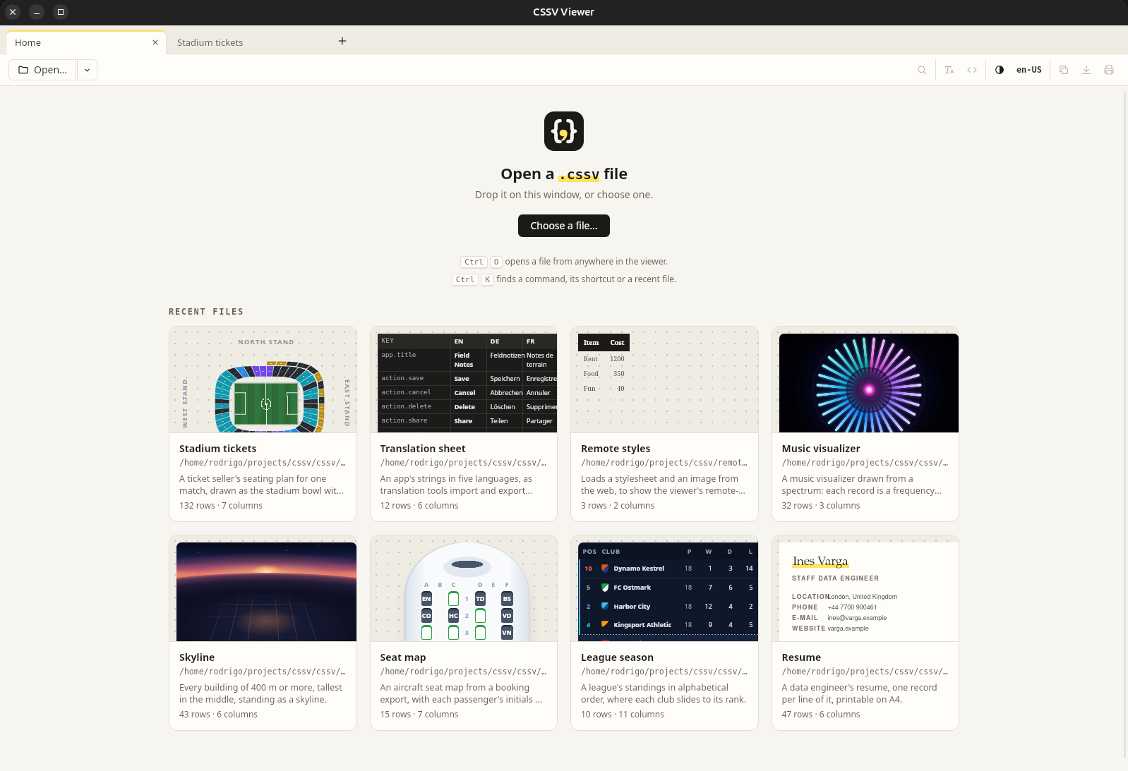This screenshot has width=1128, height=771.
Task: Click the RECENT FILES heading
Action: (206, 312)
